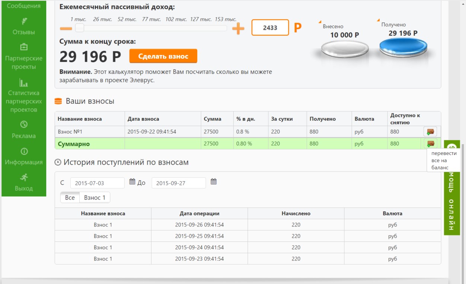Open calendar icon next to the С date

pos(132,182)
